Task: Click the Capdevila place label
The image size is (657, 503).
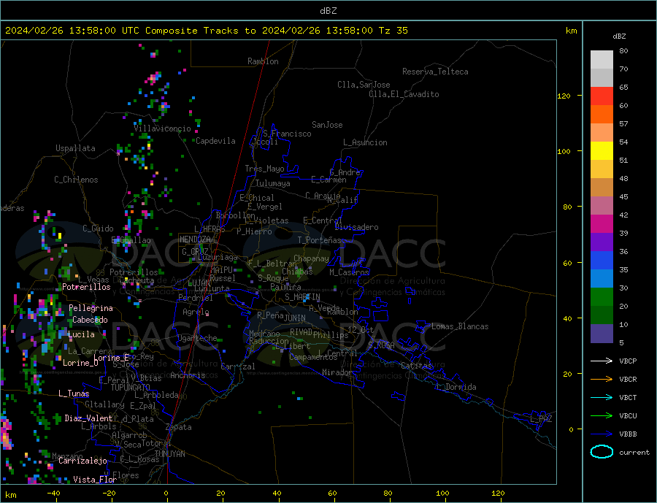Action: click(x=216, y=141)
